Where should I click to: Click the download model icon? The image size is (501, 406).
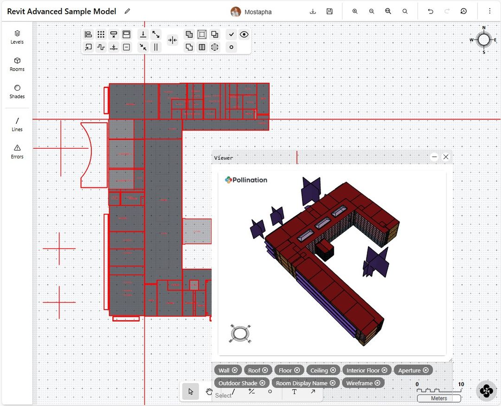[x=313, y=11]
